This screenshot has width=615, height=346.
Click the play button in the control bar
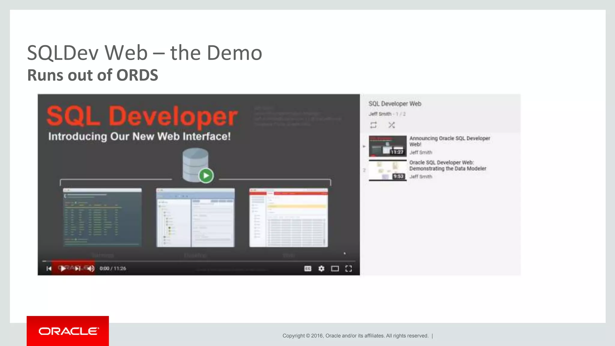click(63, 269)
